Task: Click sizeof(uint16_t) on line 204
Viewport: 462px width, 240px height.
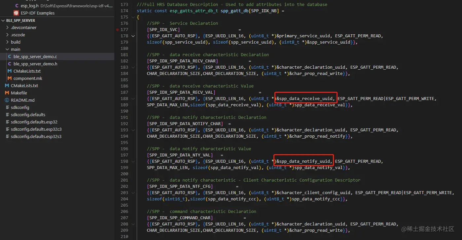Action: 167,199
